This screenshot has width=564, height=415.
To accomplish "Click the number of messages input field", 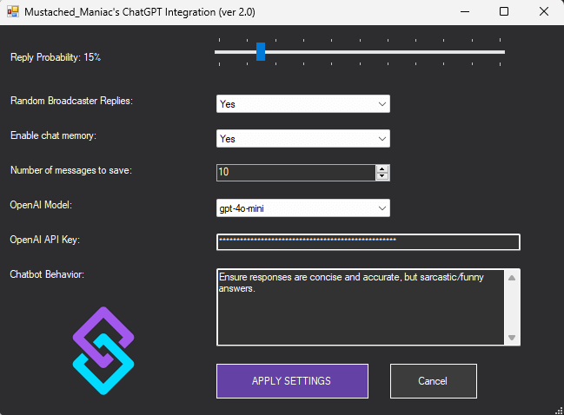I will tap(295, 173).
